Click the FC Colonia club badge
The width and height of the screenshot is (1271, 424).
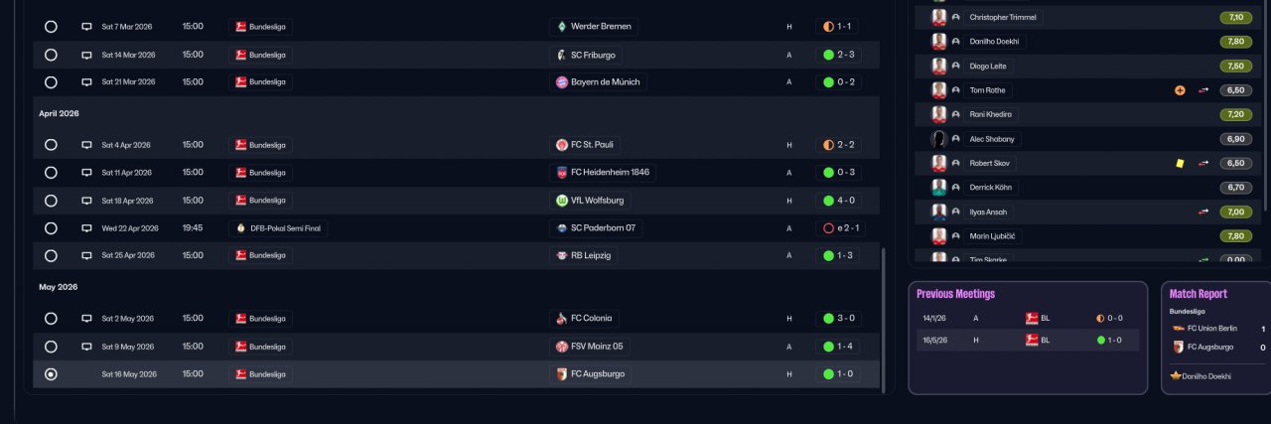coord(562,319)
